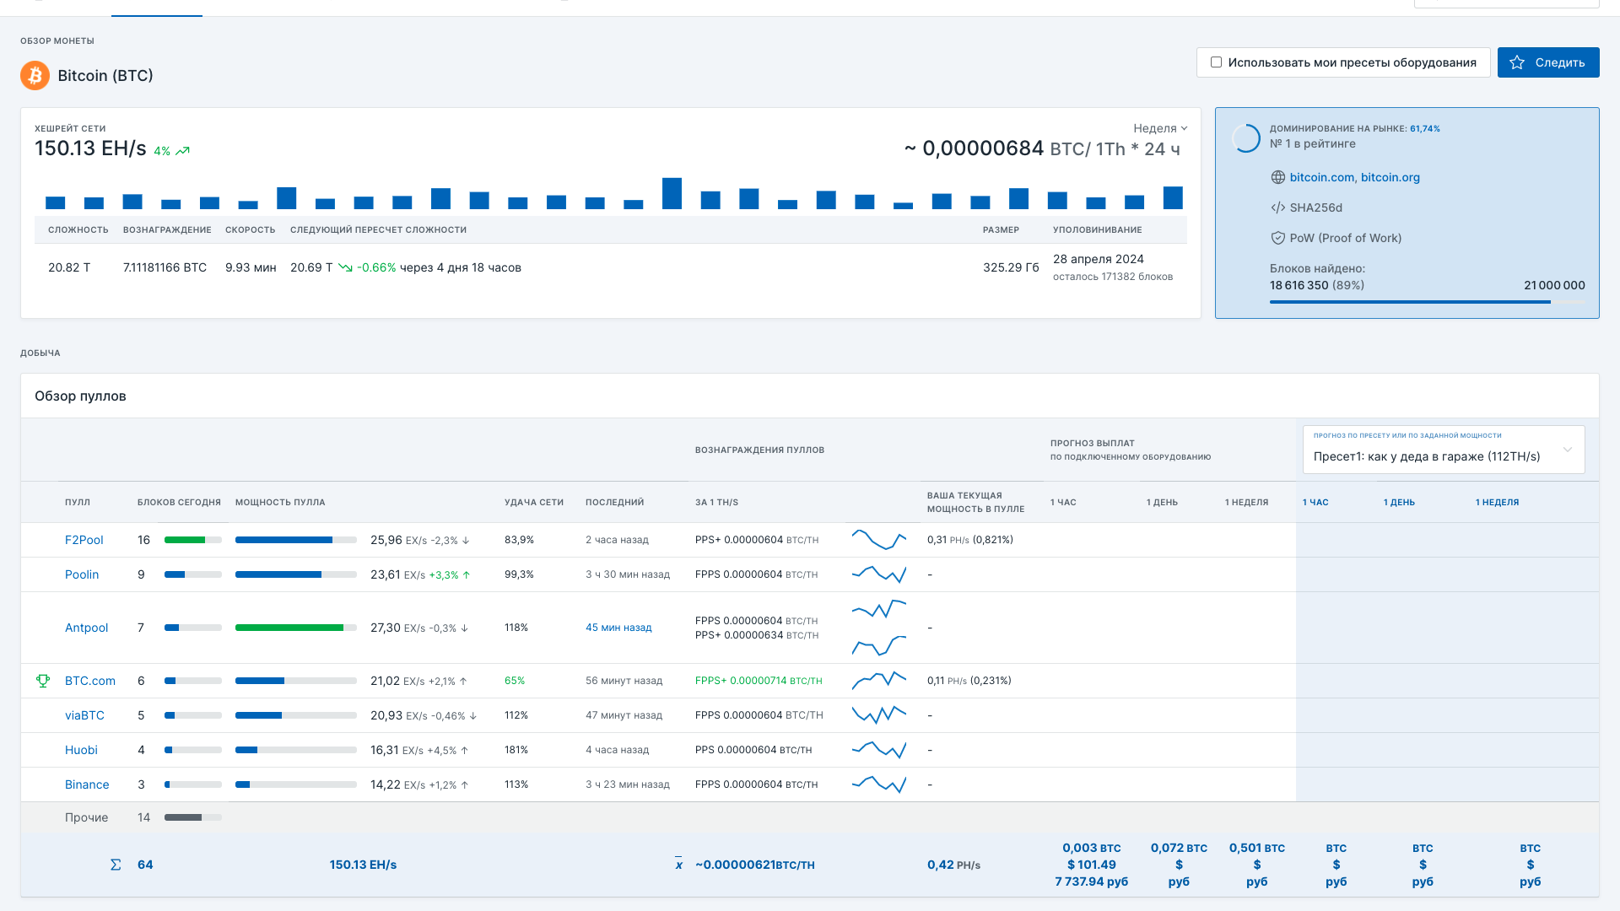Click the orange Bitcoin logo icon
Image resolution: width=1620 pixels, height=911 pixels.
35,76
